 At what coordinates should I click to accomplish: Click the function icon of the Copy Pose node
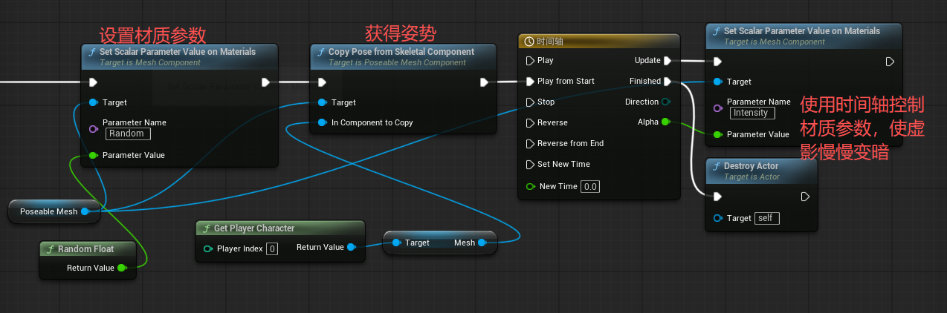321,52
